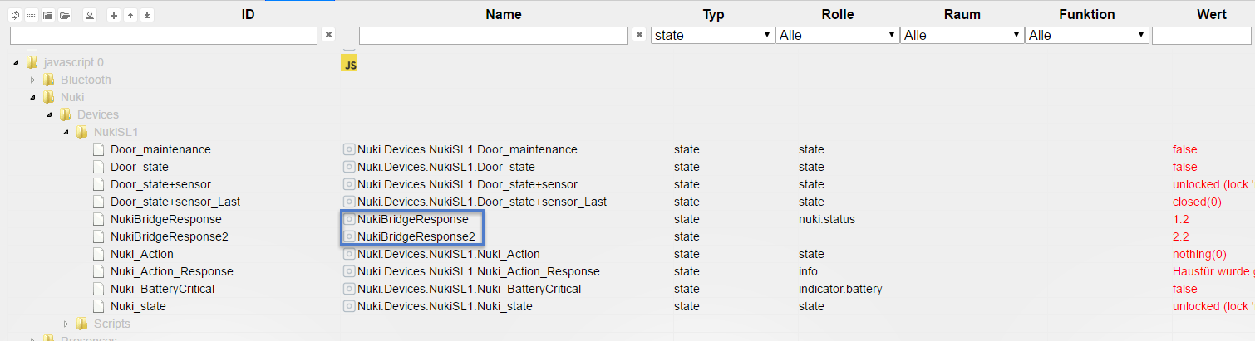The image size is (1255, 341).
Task: Click the collapse all nodes folder icon
Action: (47, 15)
